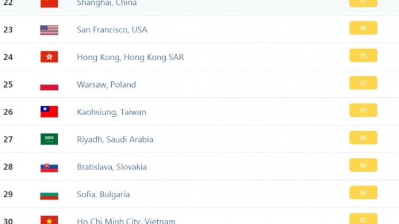Click Riyadh's score badge showing 86
This screenshot has width=399, height=224.
coord(363,138)
